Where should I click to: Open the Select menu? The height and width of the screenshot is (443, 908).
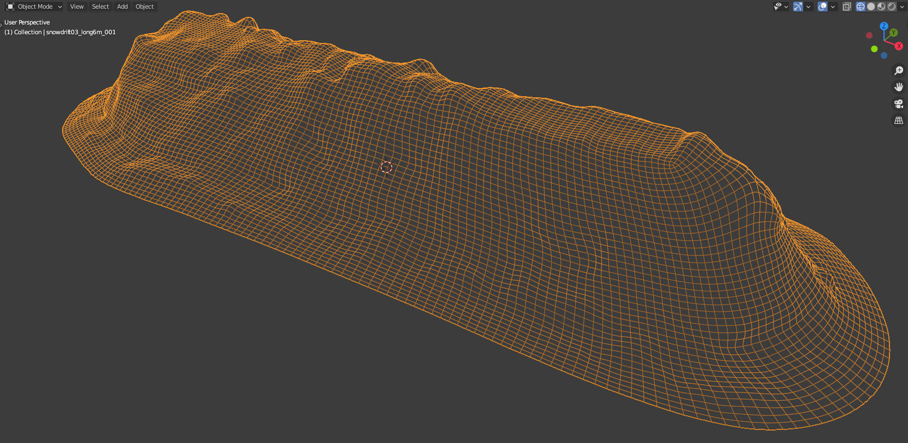click(100, 7)
